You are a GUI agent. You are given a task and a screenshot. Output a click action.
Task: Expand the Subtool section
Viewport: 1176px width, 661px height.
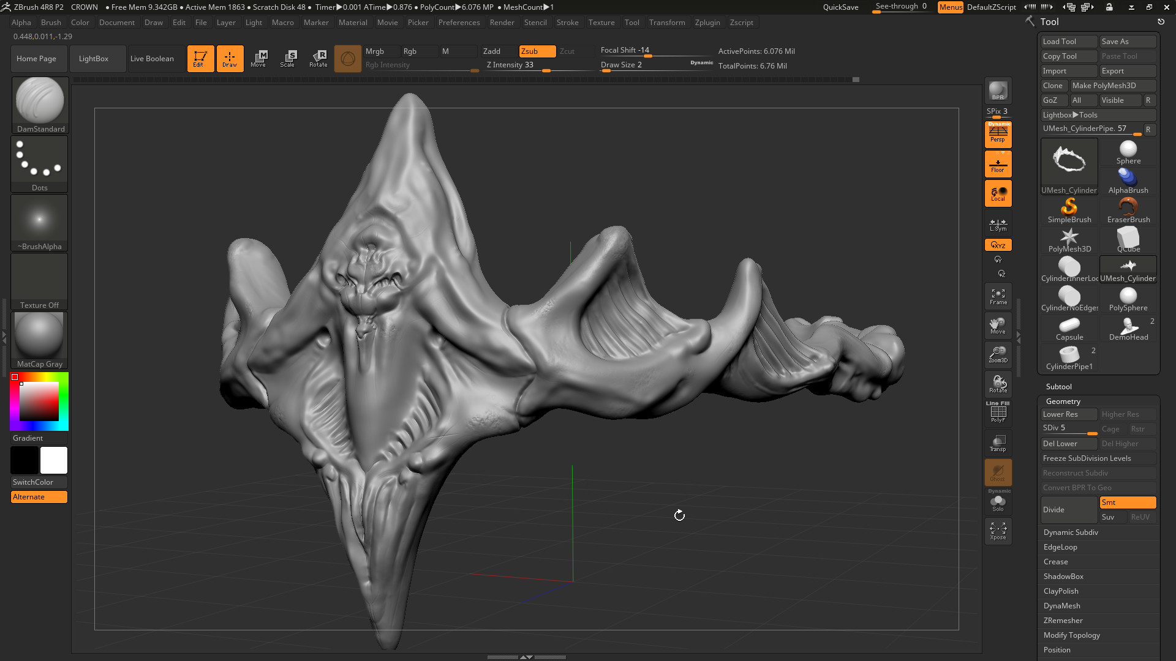point(1058,386)
